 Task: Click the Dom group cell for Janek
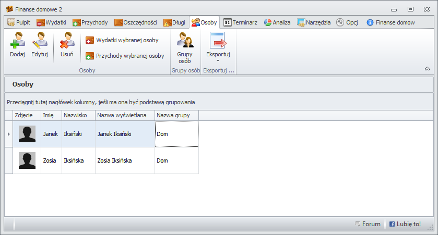coord(176,134)
